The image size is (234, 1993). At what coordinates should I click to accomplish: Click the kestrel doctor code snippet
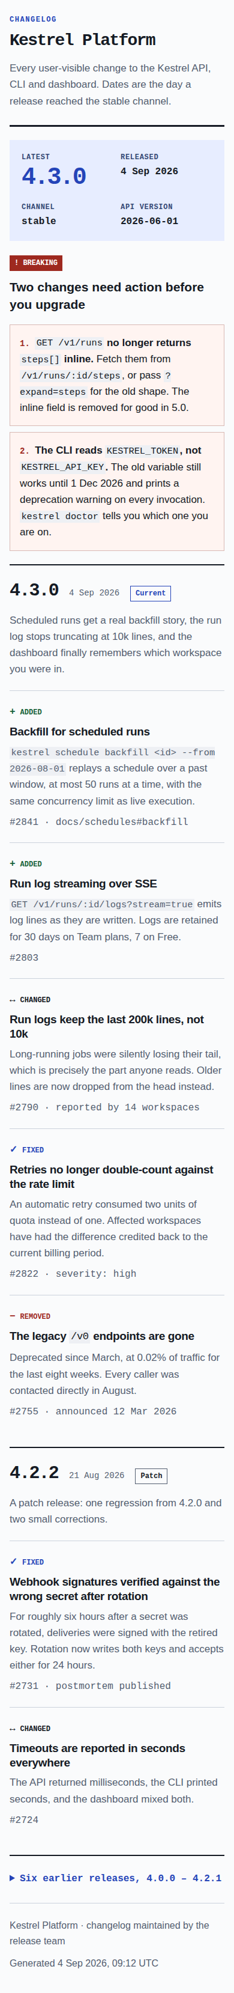[59, 516]
